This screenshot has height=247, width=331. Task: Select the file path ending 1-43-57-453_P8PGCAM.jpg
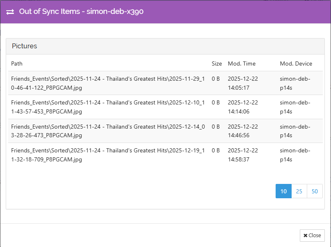pyautogui.click(x=108, y=107)
